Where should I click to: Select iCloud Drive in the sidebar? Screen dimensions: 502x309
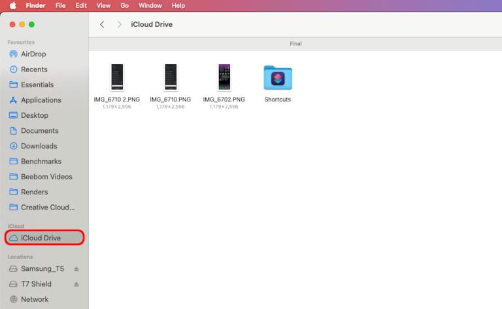[x=41, y=238]
